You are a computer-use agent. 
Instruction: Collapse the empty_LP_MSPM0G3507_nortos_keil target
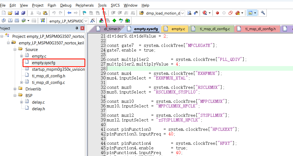click(8, 43)
